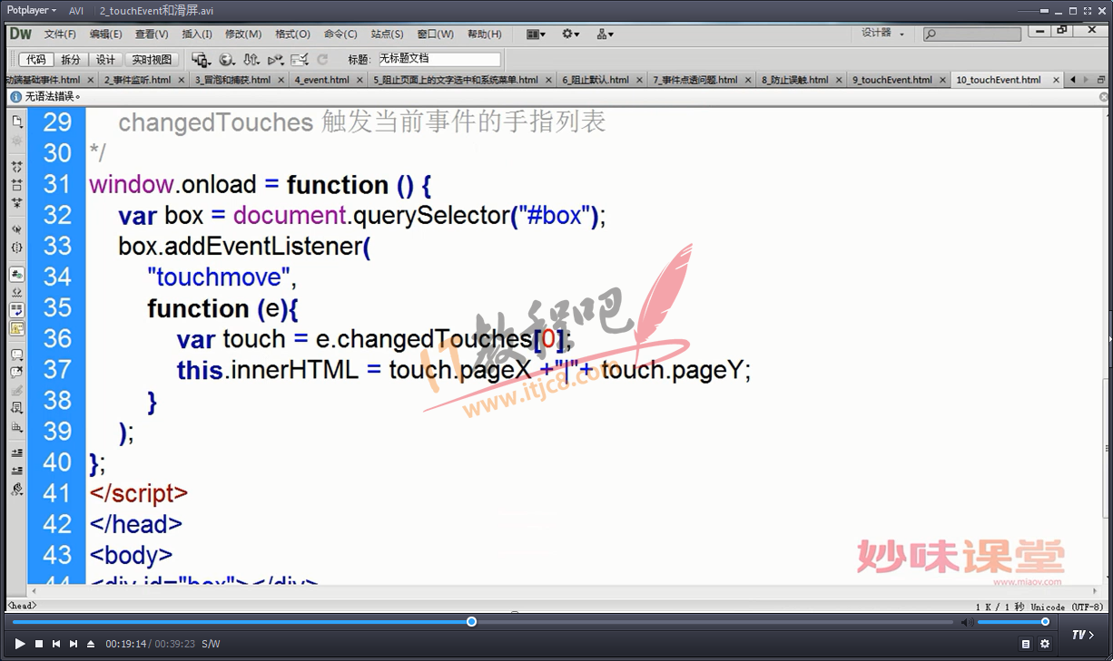
Task: Click the volume speaker icon
Action: 968,622
